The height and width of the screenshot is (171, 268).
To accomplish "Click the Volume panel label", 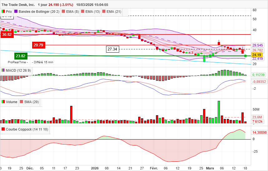I will pos(12,102).
